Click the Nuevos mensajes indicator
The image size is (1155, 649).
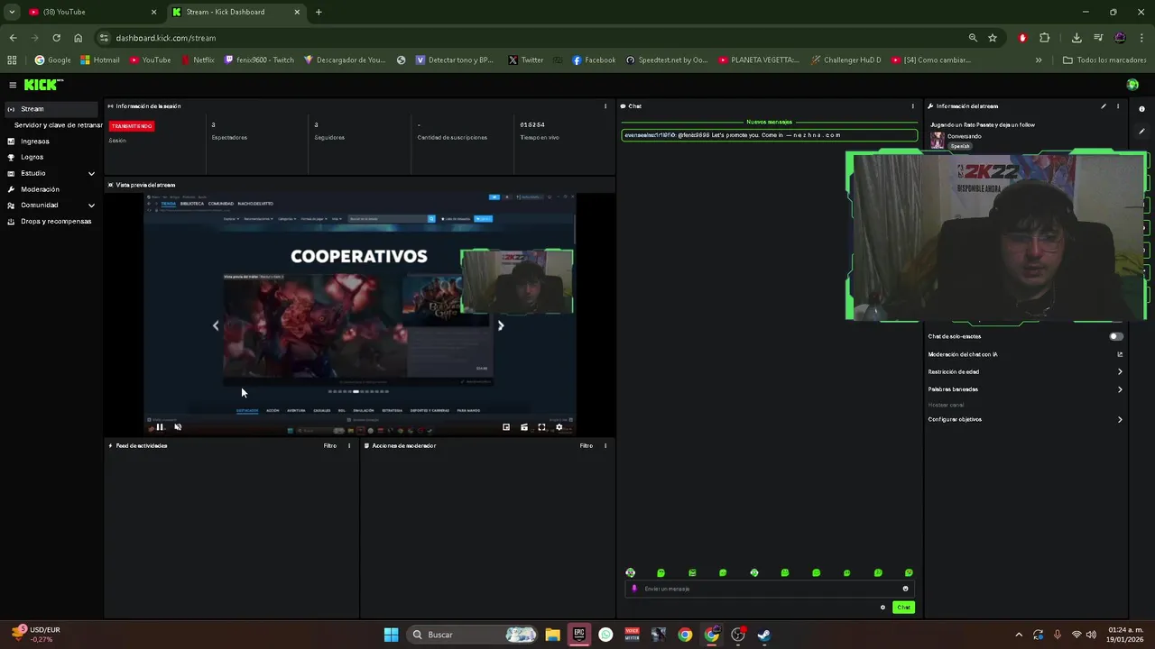pos(769,122)
